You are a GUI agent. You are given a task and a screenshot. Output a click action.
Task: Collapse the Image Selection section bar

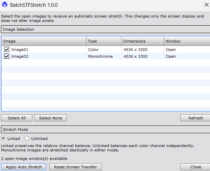pyautogui.click(x=106, y=29)
